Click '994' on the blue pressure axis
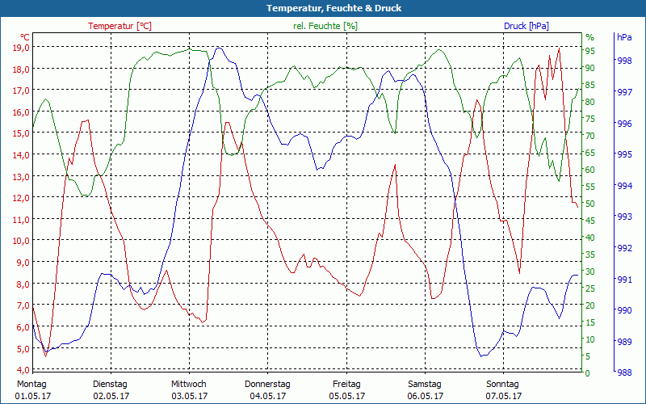The height and width of the screenshot is (404, 646). click(x=624, y=186)
